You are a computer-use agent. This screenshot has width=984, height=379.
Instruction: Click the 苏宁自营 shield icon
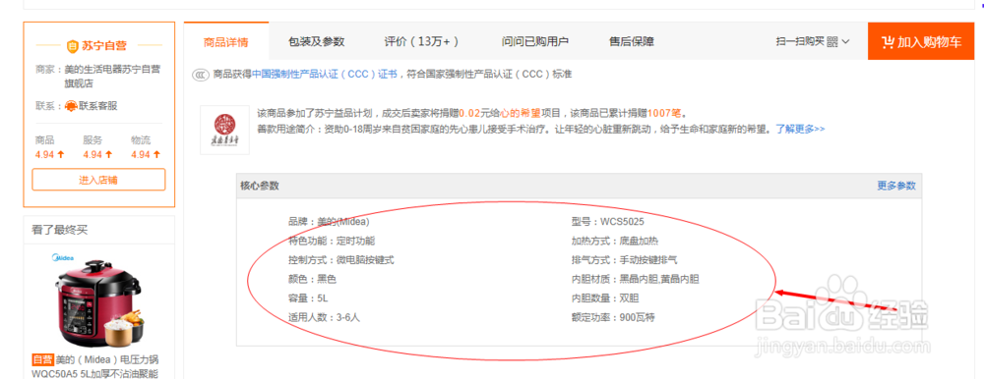pos(72,46)
